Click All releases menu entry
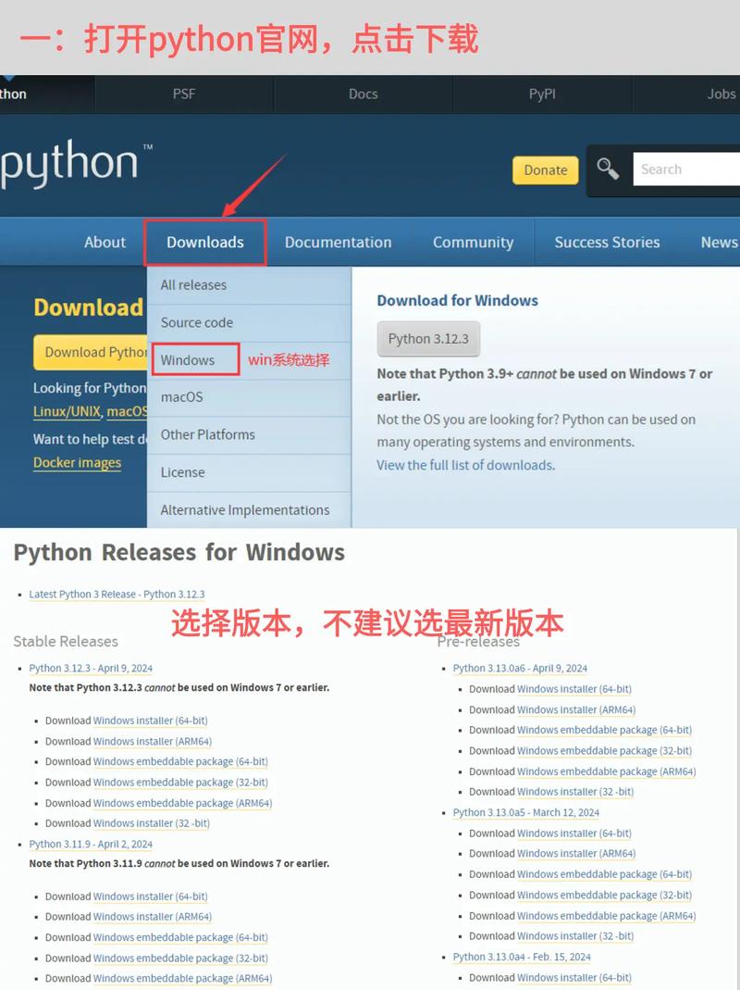 [x=192, y=284]
